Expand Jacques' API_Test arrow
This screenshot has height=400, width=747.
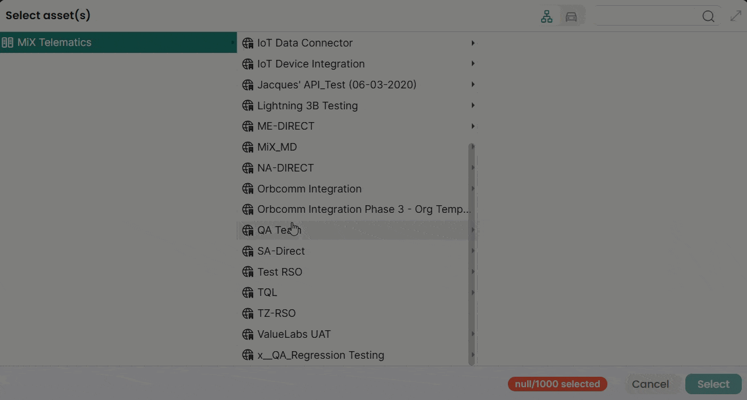pyautogui.click(x=473, y=85)
